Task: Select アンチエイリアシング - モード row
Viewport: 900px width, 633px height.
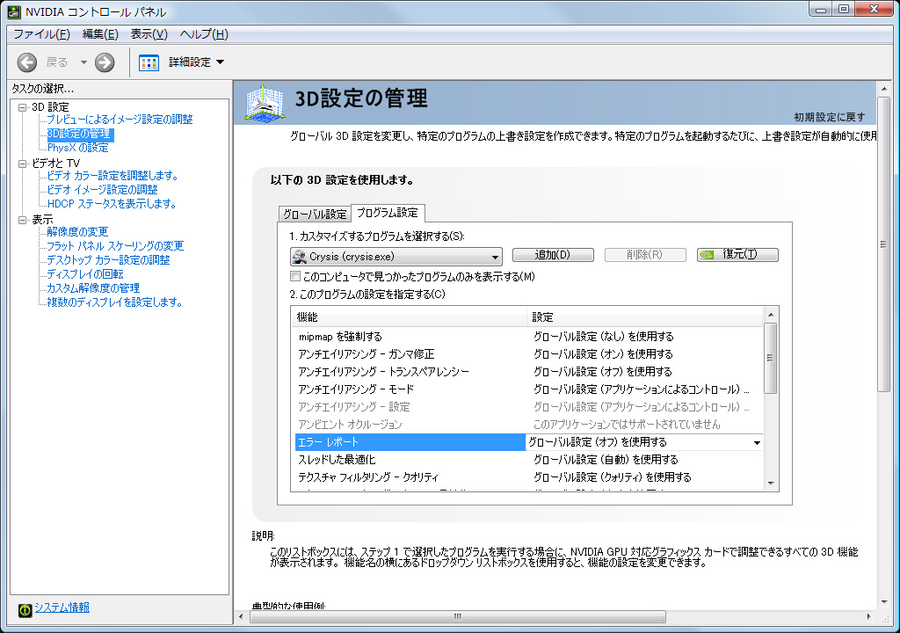Action: coord(526,389)
